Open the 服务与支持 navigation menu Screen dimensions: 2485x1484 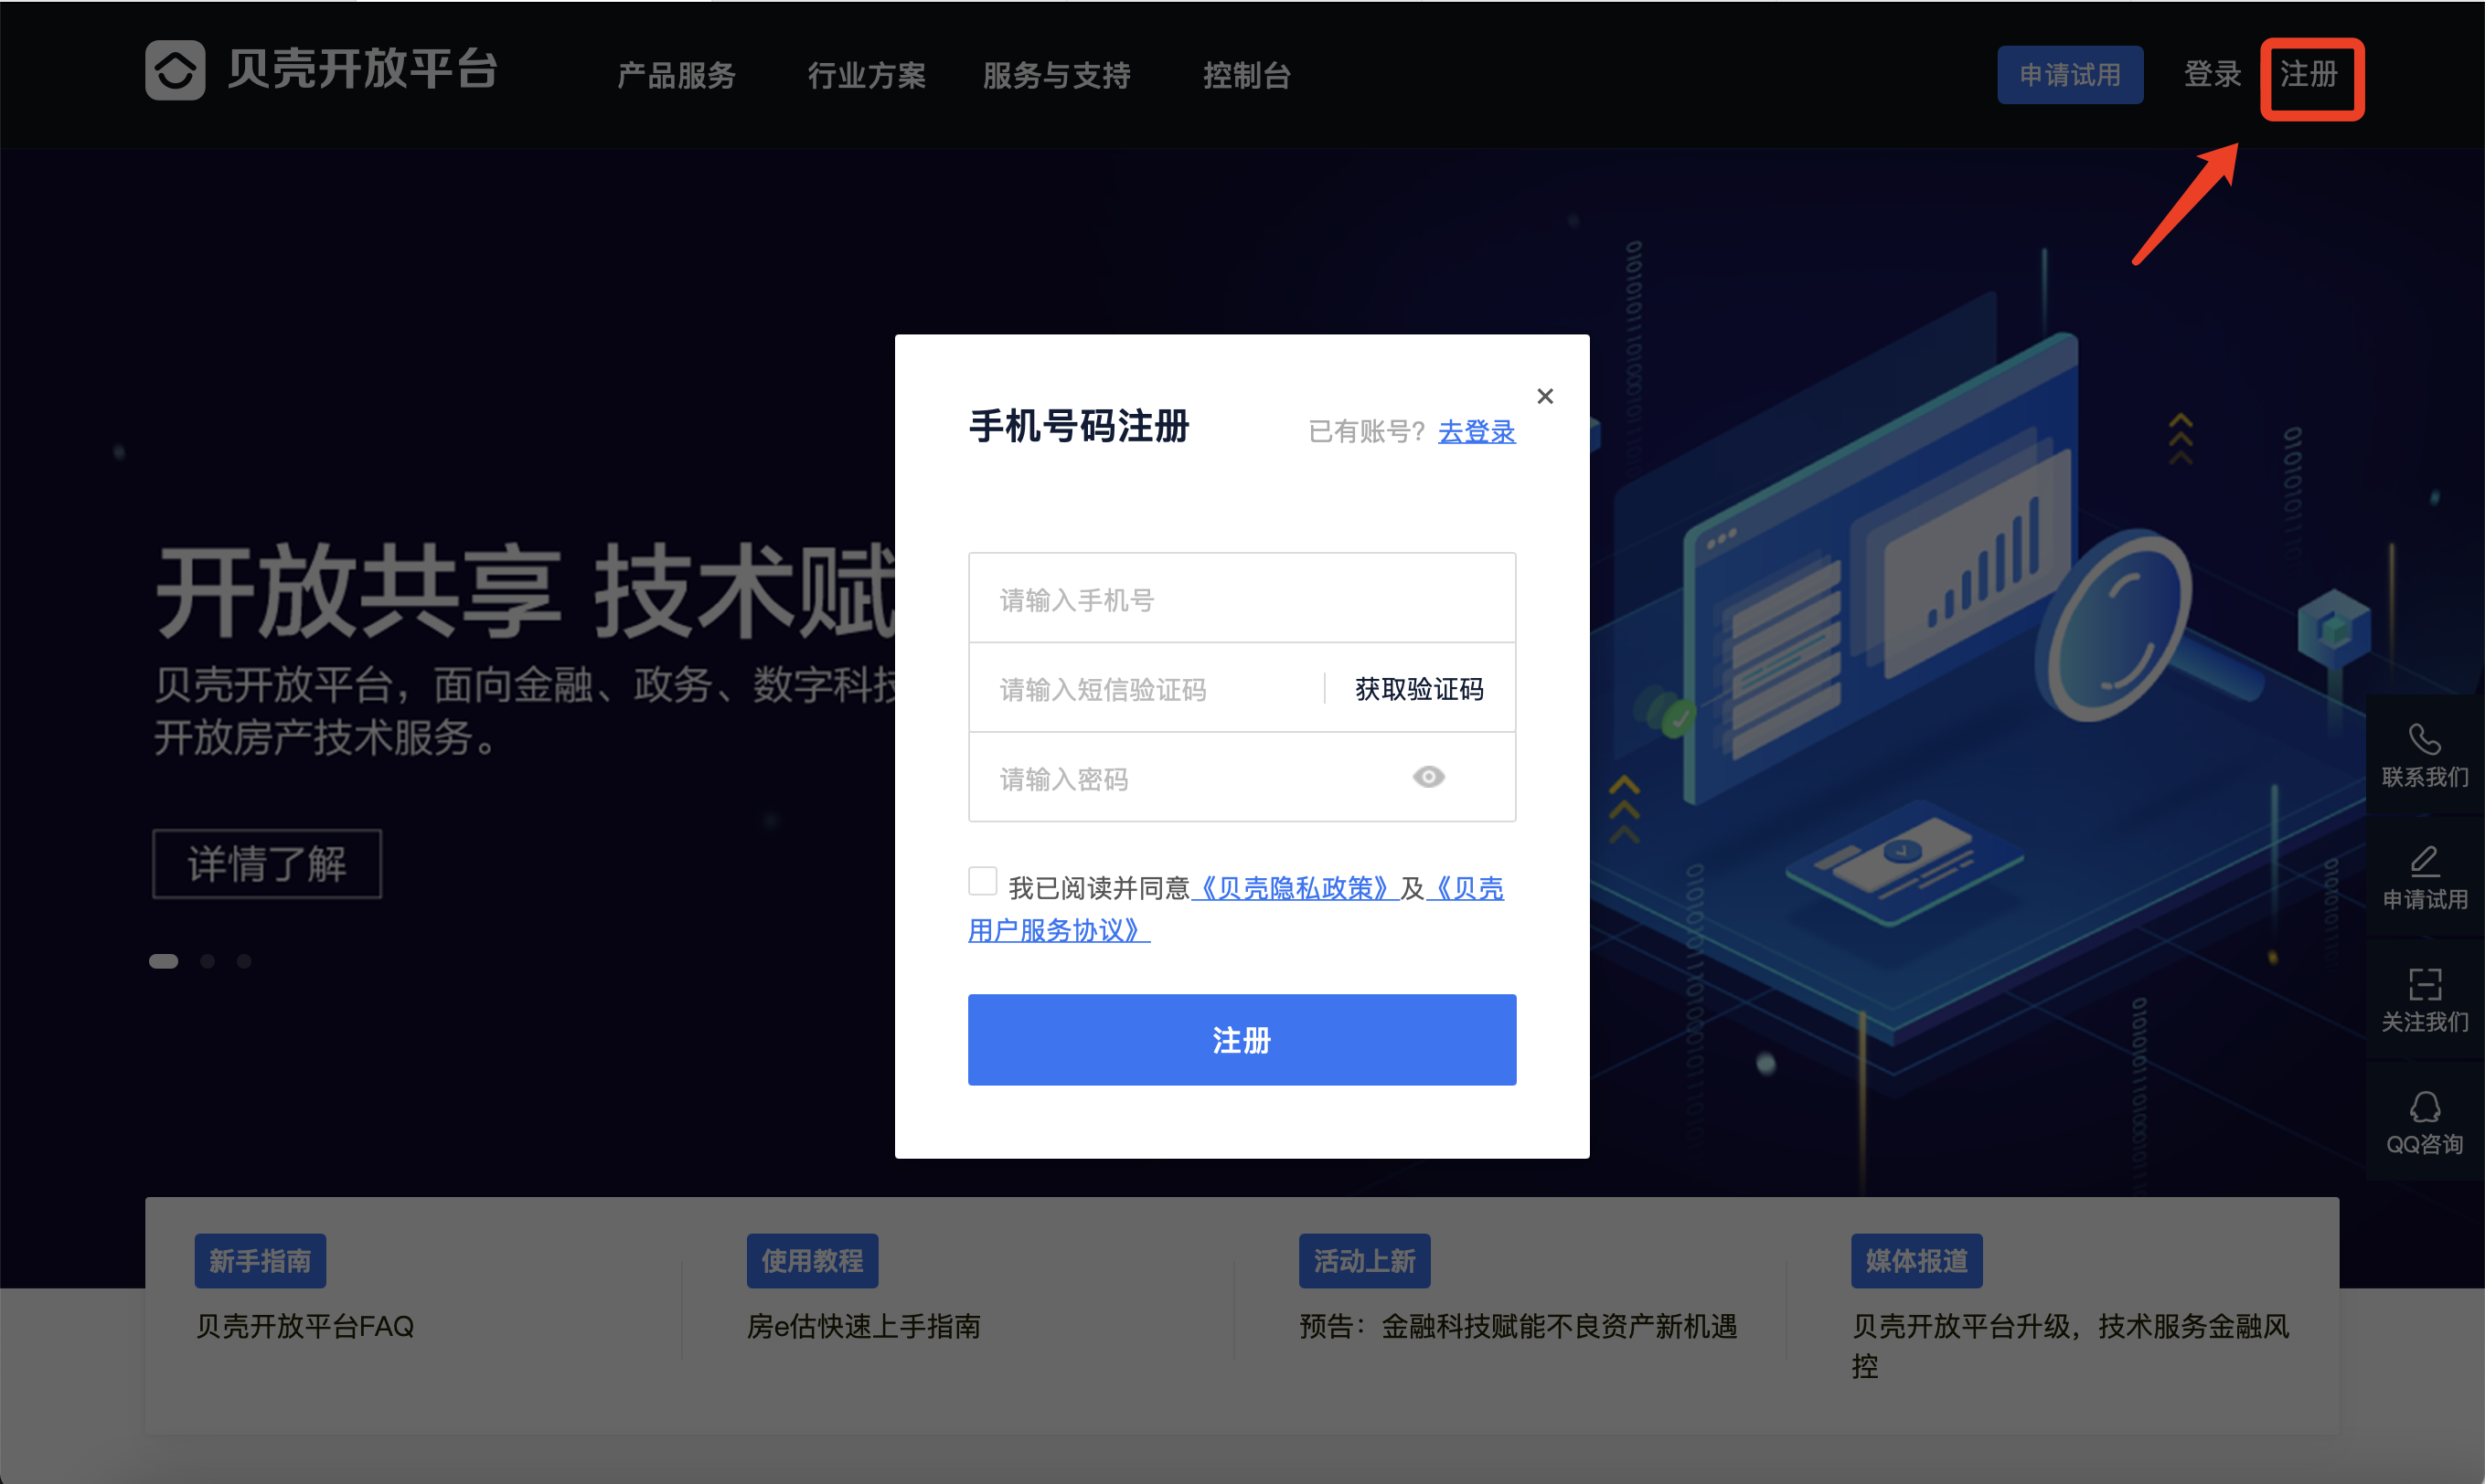pyautogui.click(x=1056, y=75)
